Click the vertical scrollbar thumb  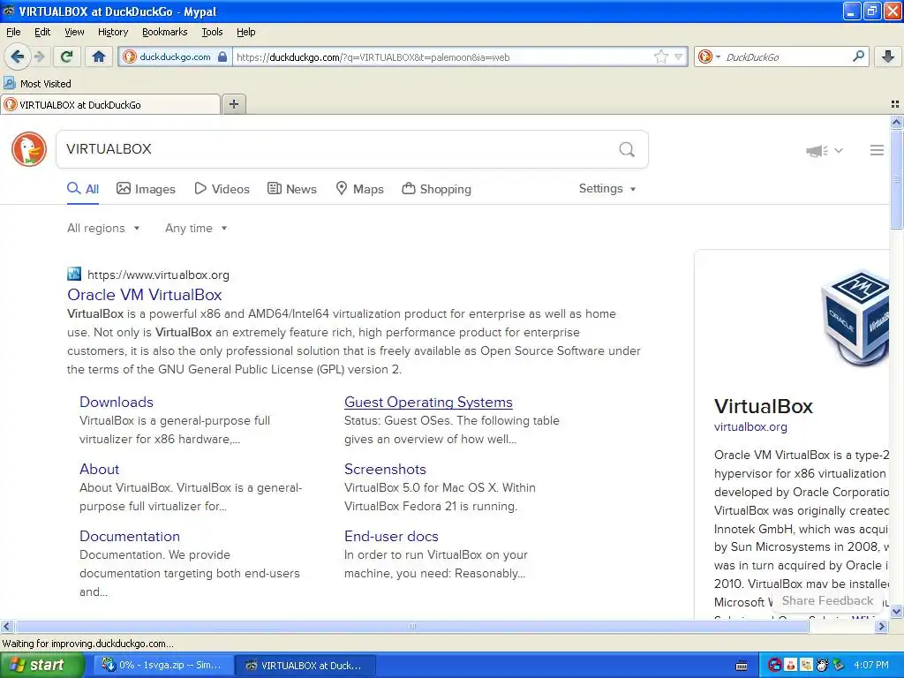pos(897,178)
